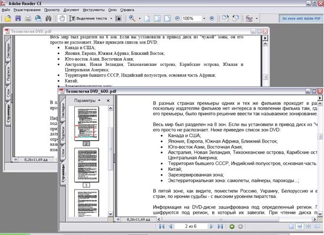Viewport: 324px width, 235px height.
Task: Switch to Continuous page layout
Action: click(300, 227)
